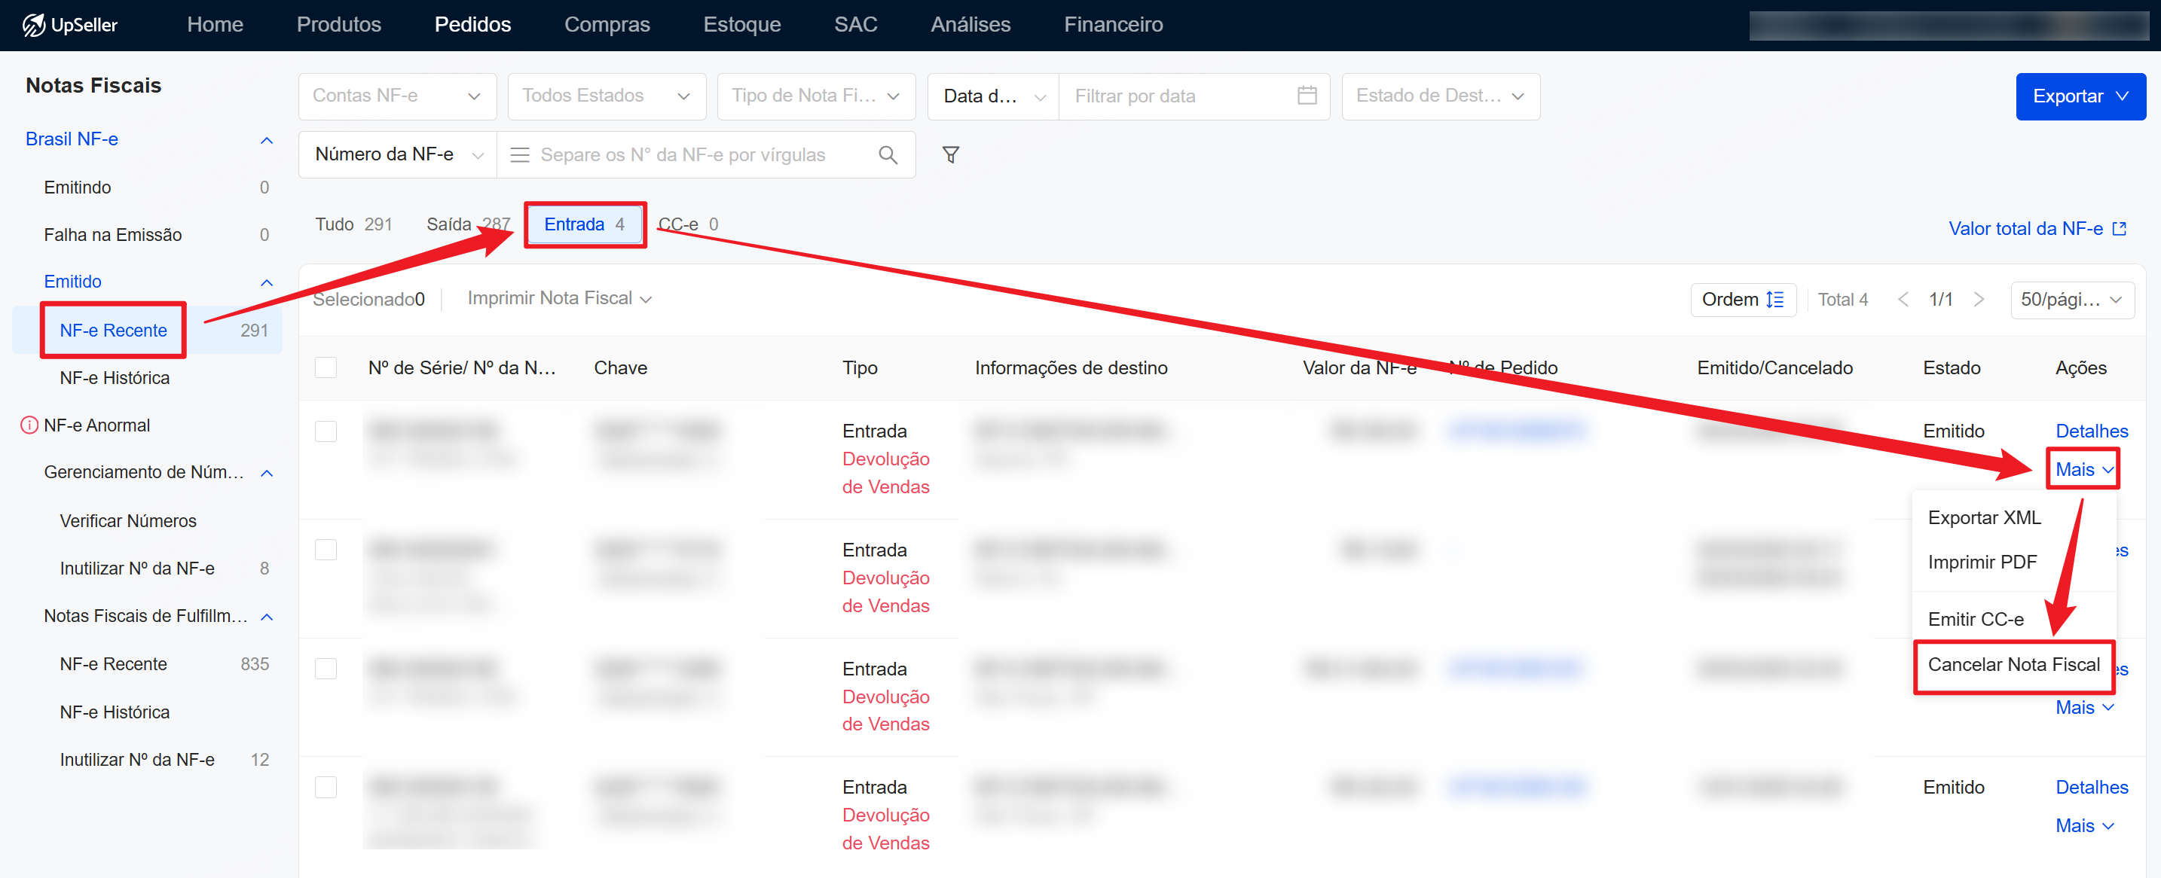2161x878 pixels.
Task: Toggle the select-all header checkbox
Action: 326,368
